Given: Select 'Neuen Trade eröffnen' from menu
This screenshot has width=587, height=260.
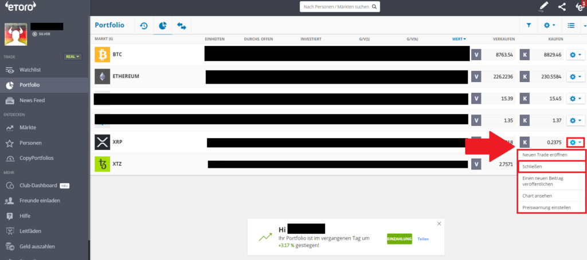Looking at the screenshot, I should coord(551,155).
